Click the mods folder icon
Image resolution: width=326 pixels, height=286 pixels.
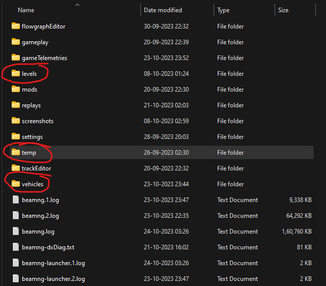tap(15, 90)
